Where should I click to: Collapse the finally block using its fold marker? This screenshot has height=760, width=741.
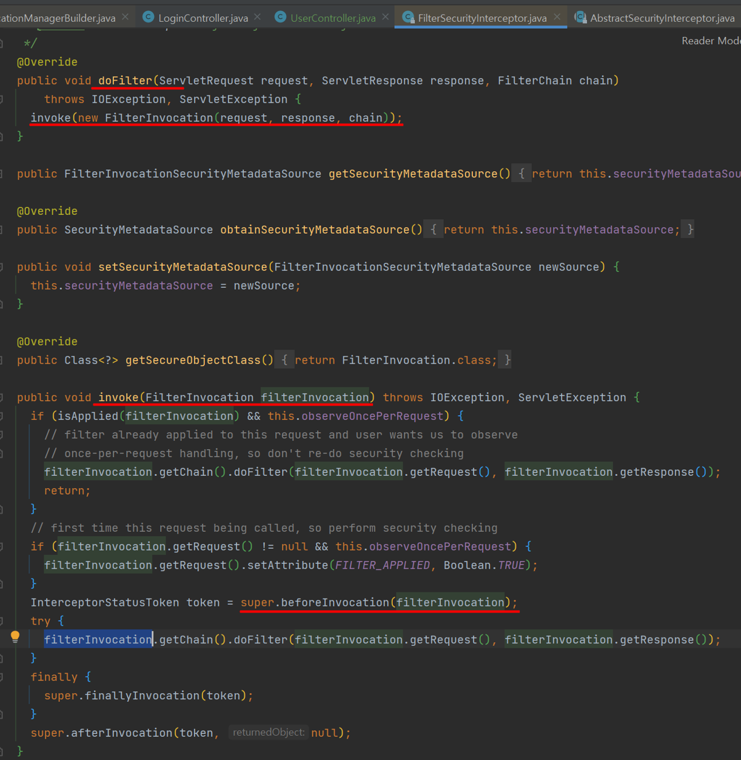tap(2, 677)
